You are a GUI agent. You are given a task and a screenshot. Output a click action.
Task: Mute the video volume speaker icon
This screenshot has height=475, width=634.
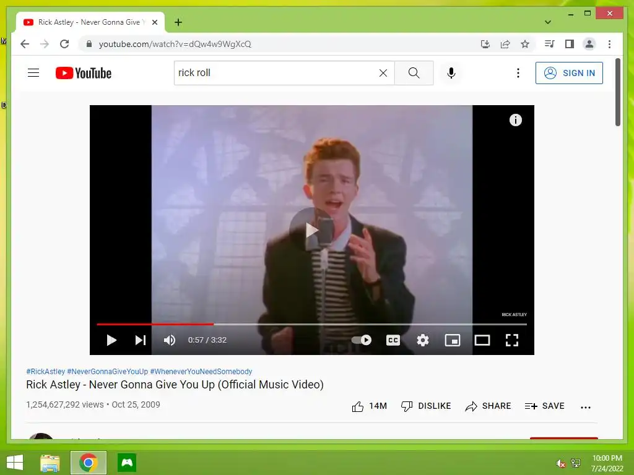click(170, 340)
